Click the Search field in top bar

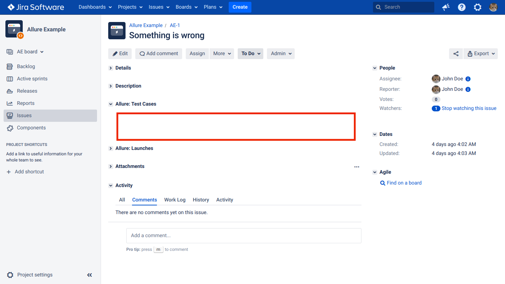[404, 7]
